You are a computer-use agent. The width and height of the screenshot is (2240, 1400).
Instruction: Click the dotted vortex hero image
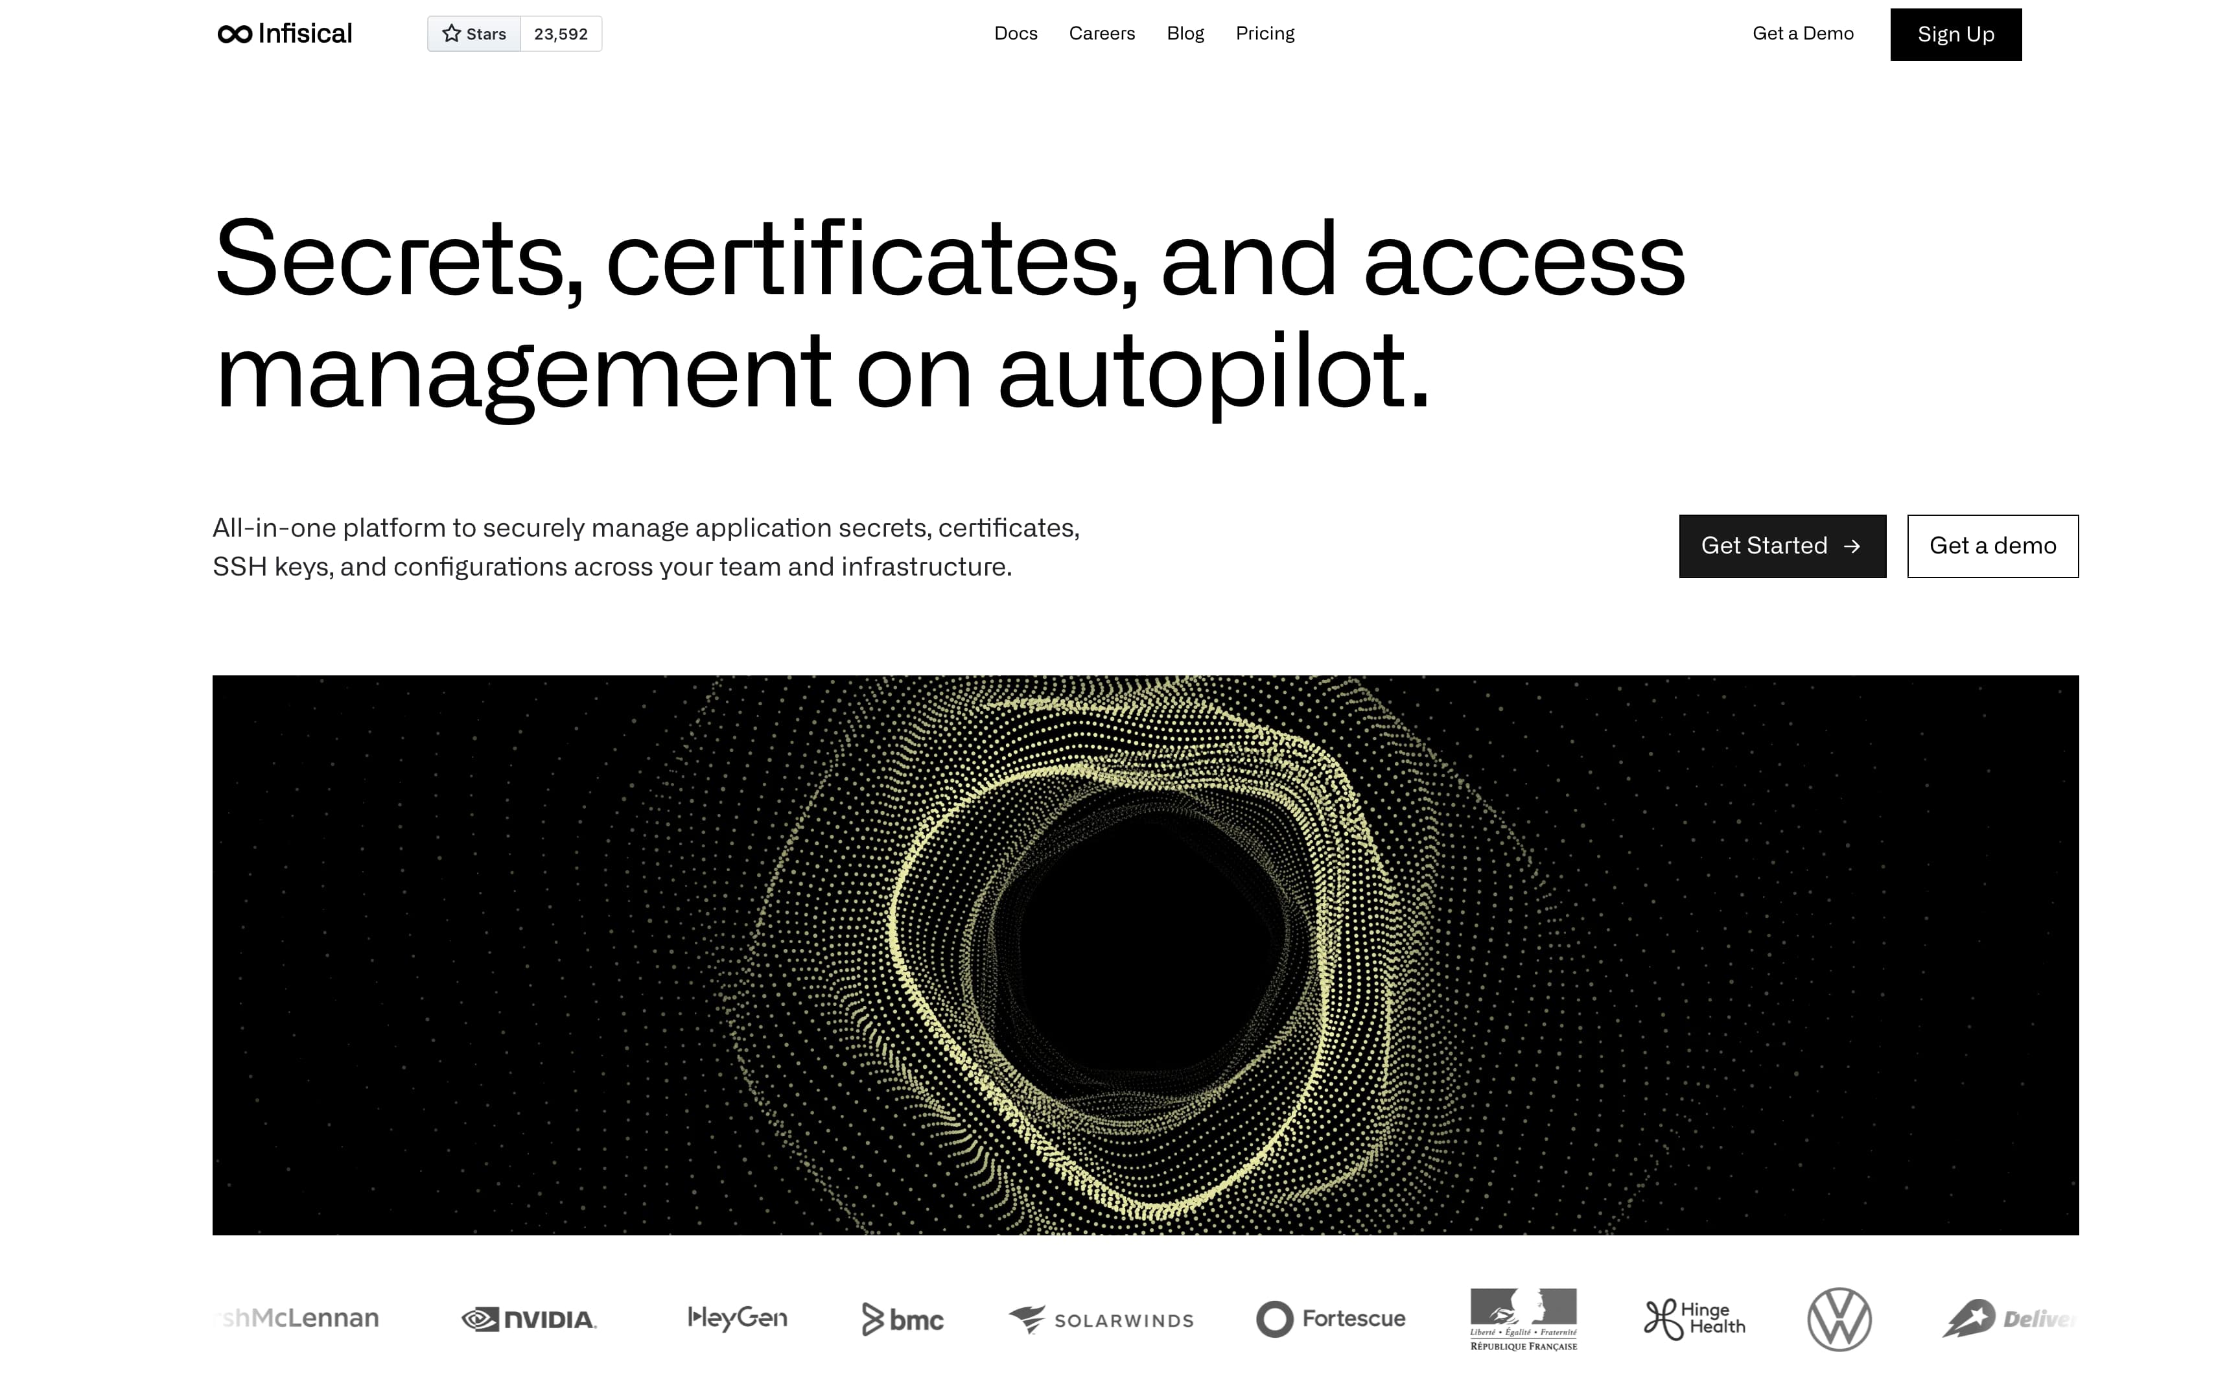1145,955
